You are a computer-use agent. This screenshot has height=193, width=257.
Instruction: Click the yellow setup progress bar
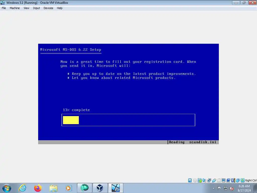click(71, 120)
